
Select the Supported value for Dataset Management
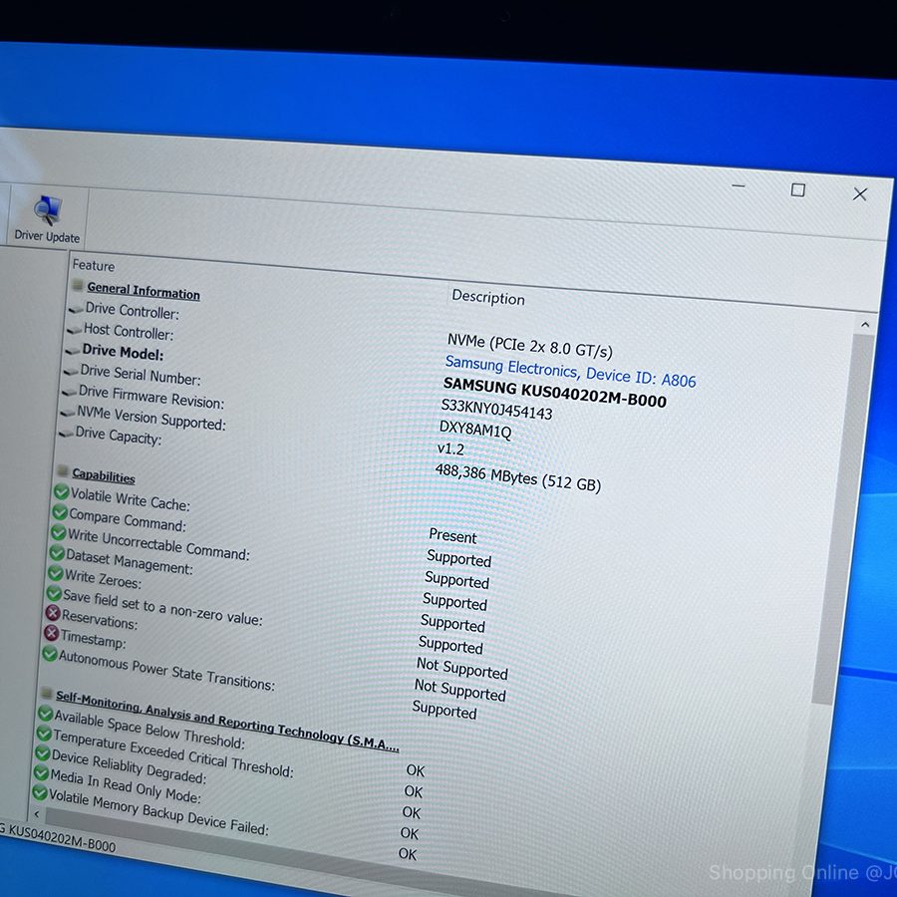click(x=454, y=601)
